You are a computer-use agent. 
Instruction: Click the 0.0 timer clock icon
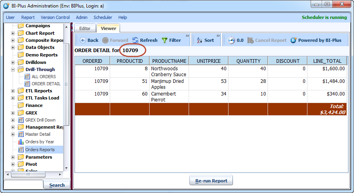[231, 40]
